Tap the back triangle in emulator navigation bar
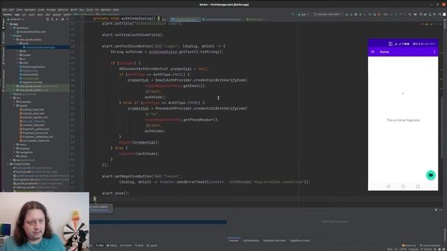 [x=388, y=186]
